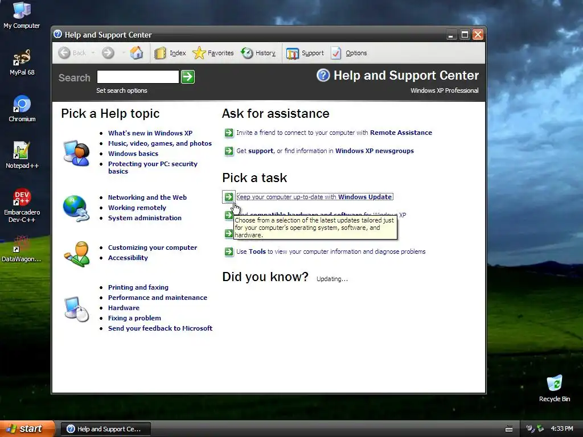Click green arrow beside Use Tools task
Screen dimensions: 583x437
click(x=229, y=252)
